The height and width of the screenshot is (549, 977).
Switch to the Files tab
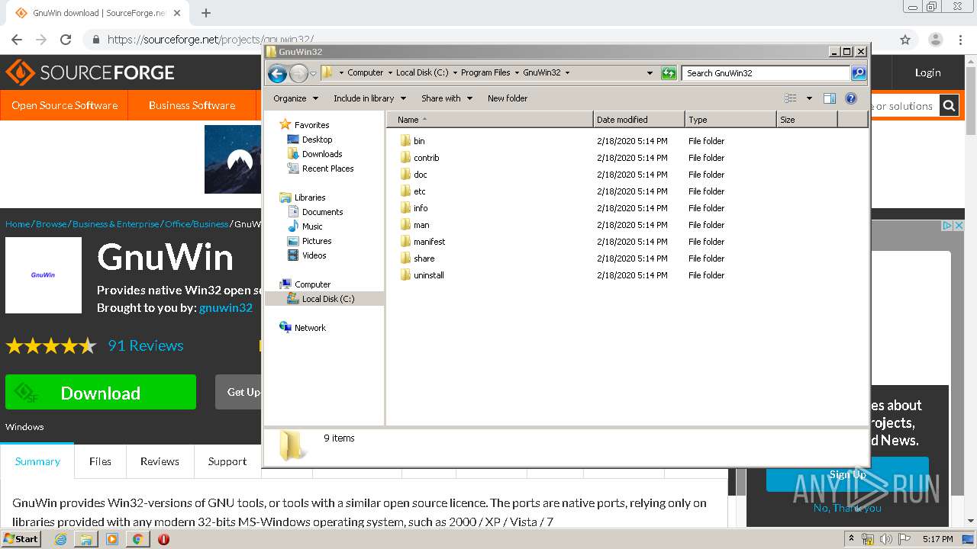100,461
